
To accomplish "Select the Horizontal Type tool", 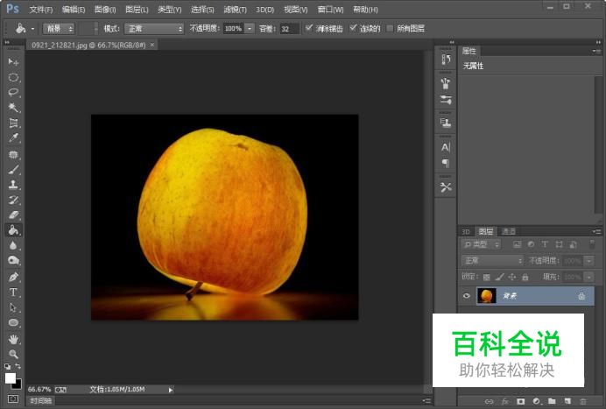I will [x=13, y=293].
